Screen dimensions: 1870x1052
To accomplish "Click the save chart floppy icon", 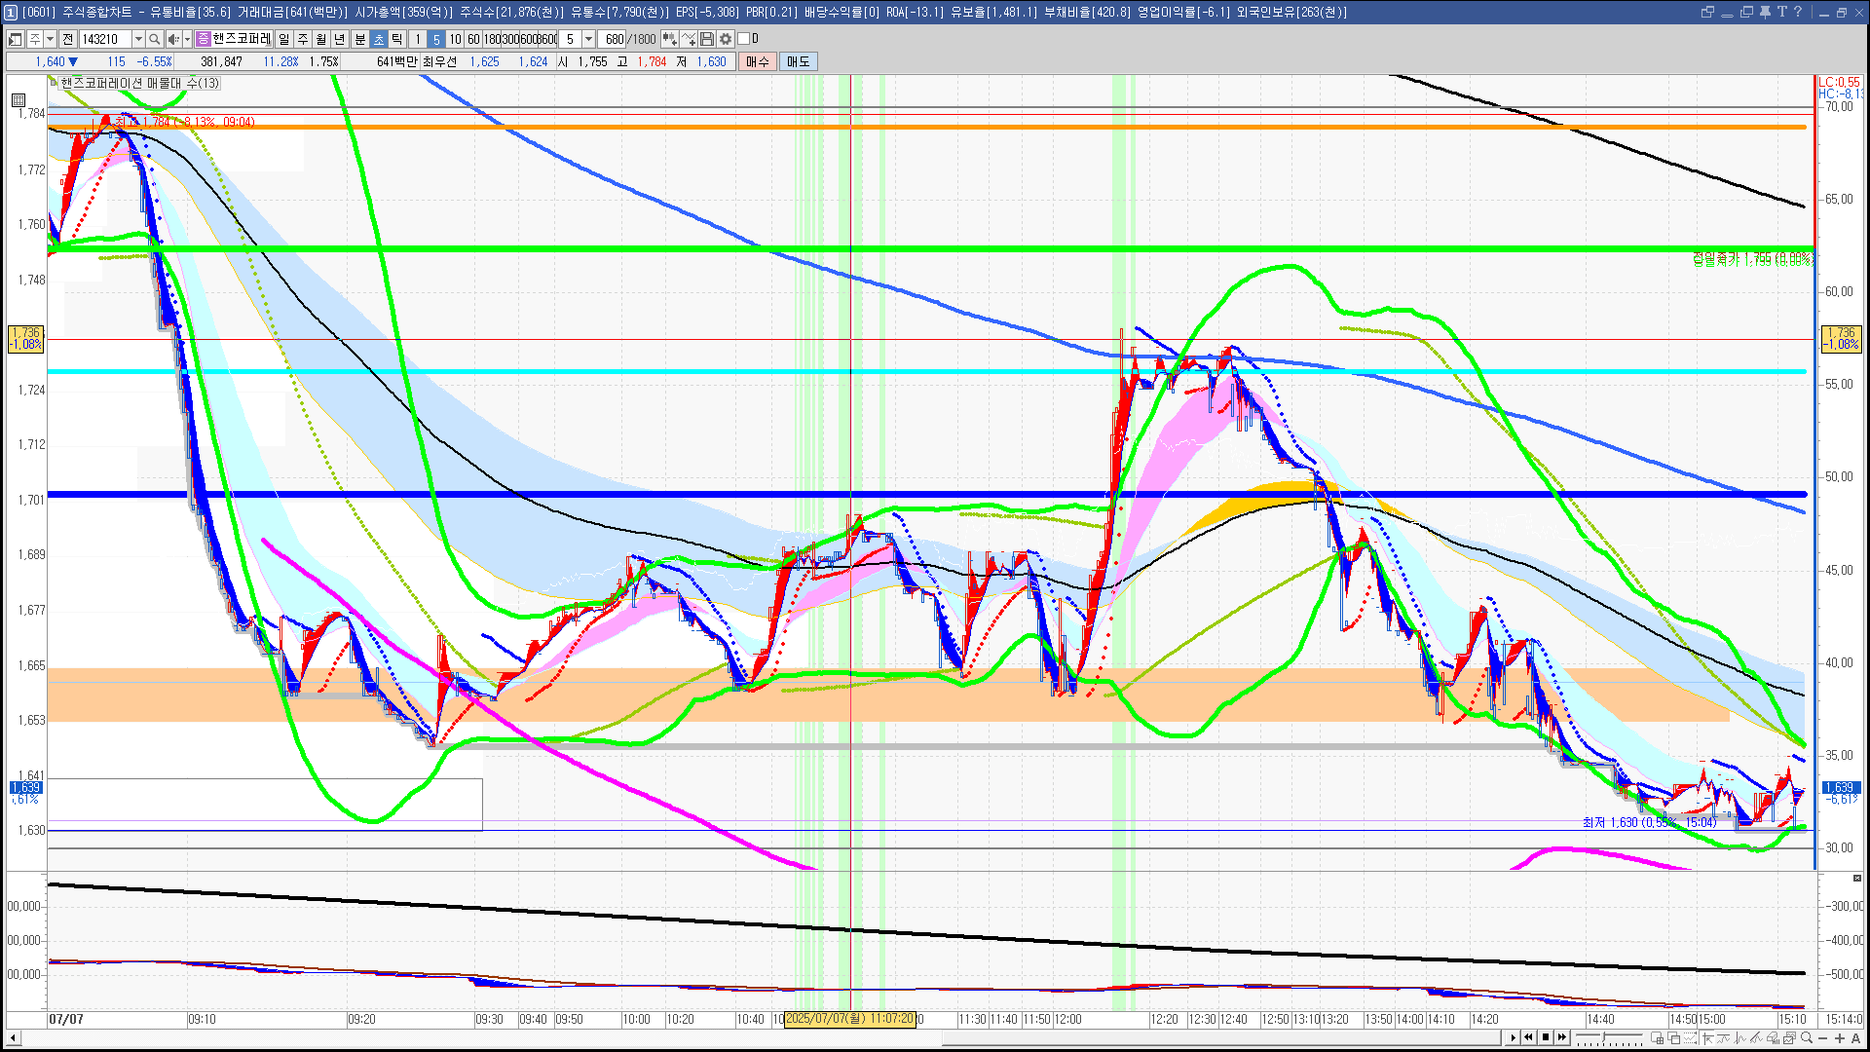I will (707, 39).
